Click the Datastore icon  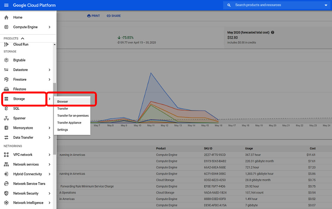click(6, 70)
